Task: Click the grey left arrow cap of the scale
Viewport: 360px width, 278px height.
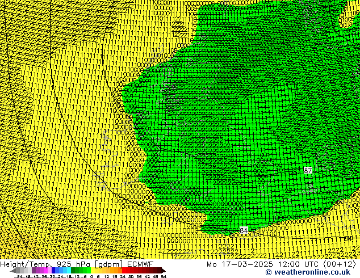Action: pyautogui.click(x=13, y=271)
